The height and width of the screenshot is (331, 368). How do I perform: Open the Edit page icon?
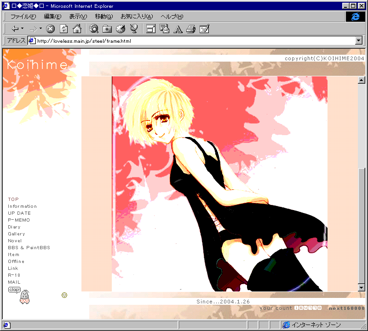pyautogui.click(x=204, y=29)
